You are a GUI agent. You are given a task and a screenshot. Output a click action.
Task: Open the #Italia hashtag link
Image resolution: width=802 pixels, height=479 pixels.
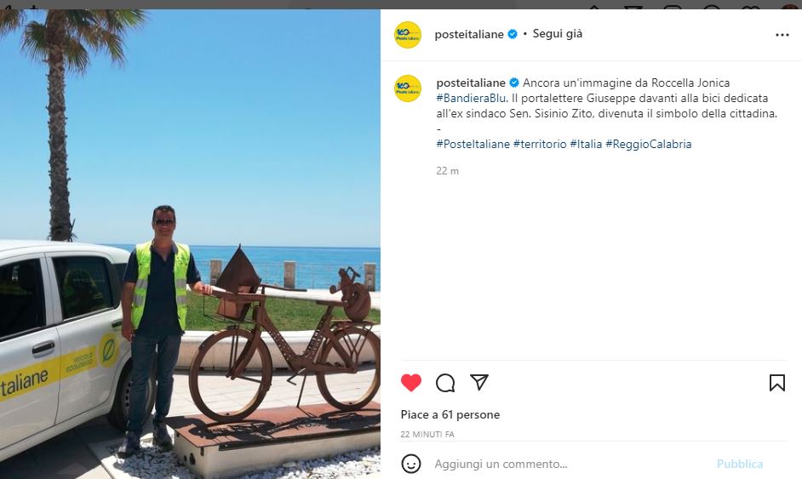tap(586, 144)
